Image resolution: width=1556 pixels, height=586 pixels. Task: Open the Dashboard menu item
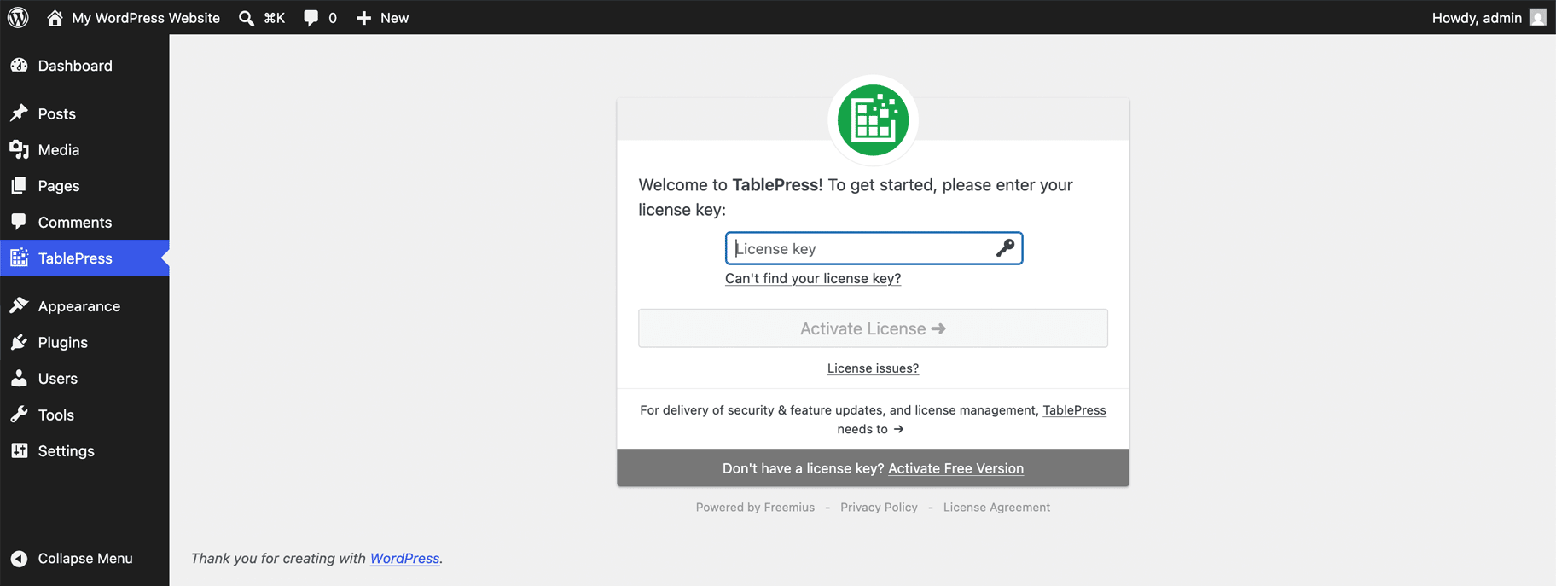[x=75, y=66]
